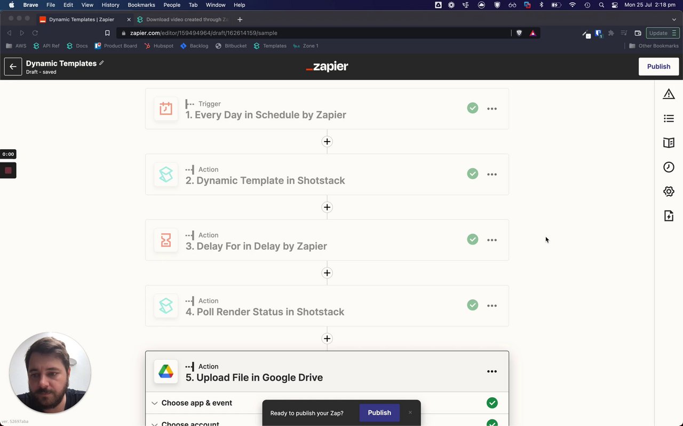This screenshot has height=426, width=683.
Task: Add a step after Delay For action
Action: pyautogui.click(x=327, y=273)
